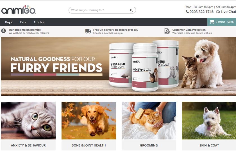The height and width of the screenshot is (151, 236).
Task: Open the Skin & Coat category
Action: (209, 145)
